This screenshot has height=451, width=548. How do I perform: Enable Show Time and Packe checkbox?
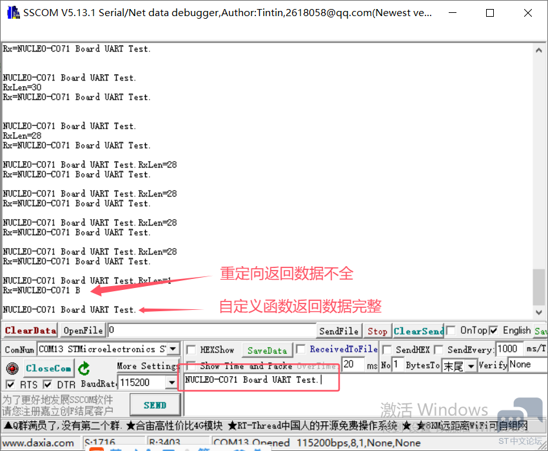click(x=191, y=366)
